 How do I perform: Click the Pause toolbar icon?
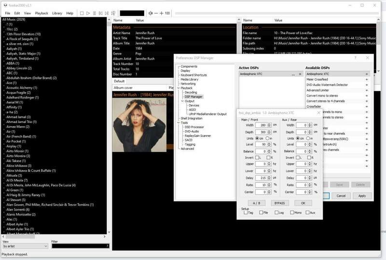point(95,13)
